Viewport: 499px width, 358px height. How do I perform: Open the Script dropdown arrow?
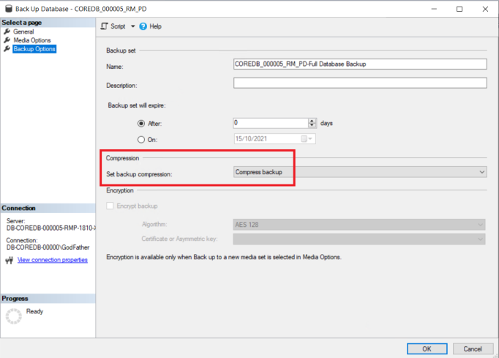point(133,26)
